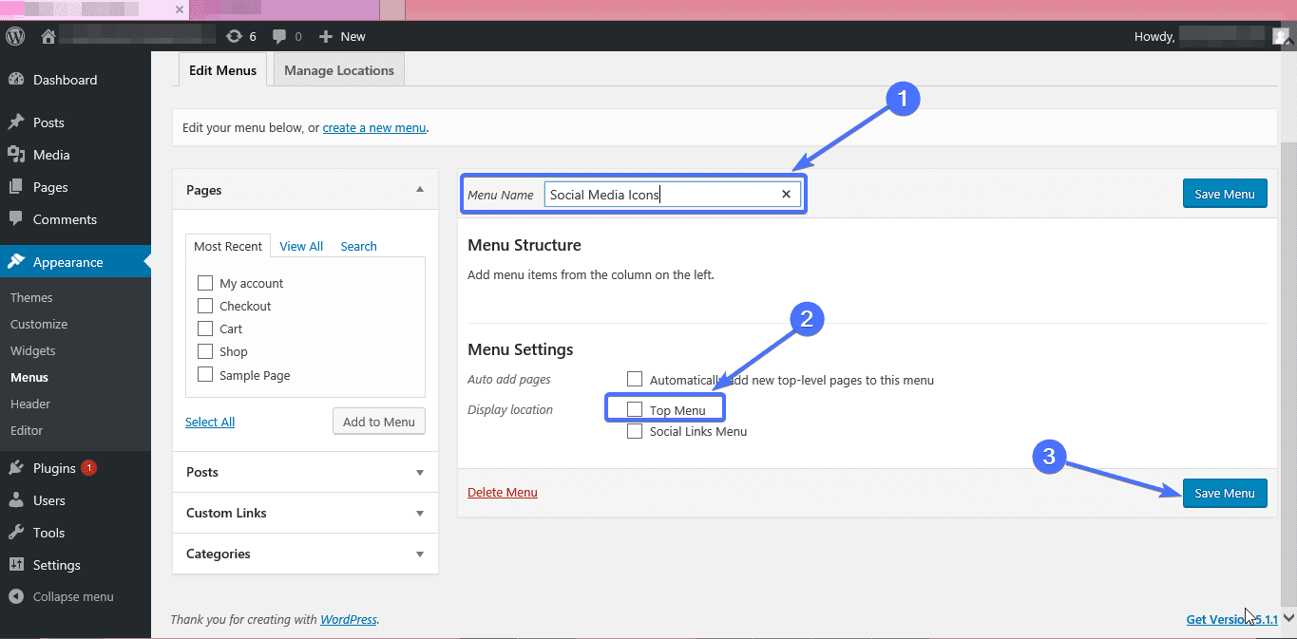The width and height of the screenshot is (1297, 639).
Task: Go to the Media library
Action: [75, 155]
